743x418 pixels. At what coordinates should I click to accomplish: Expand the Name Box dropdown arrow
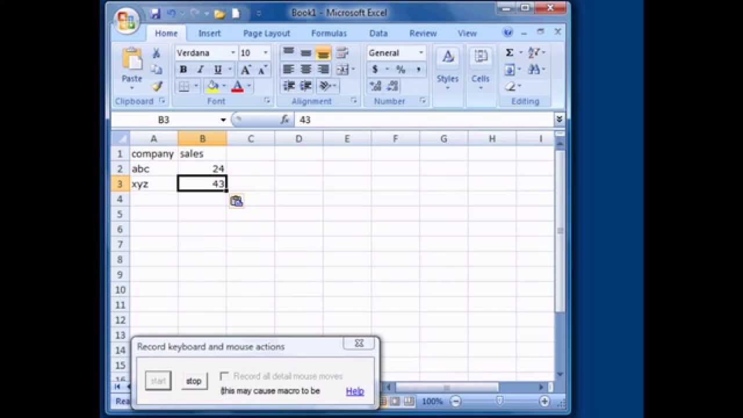(x=223, y=120)
